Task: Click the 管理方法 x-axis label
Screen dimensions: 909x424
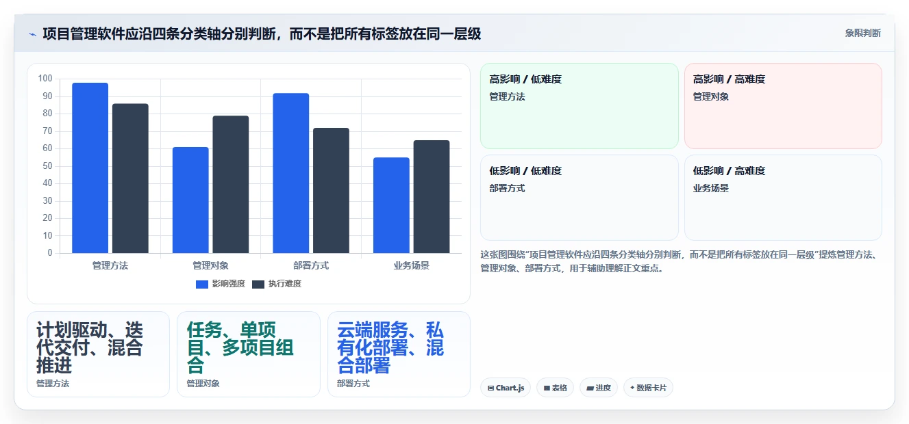Action: coord(110,265)
